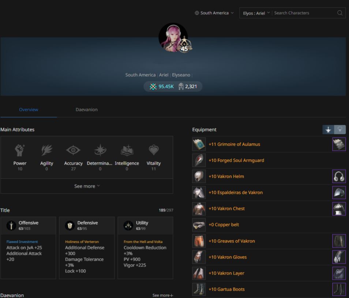Switch to the Daevanion tab
349x298 pixels.
87,110
